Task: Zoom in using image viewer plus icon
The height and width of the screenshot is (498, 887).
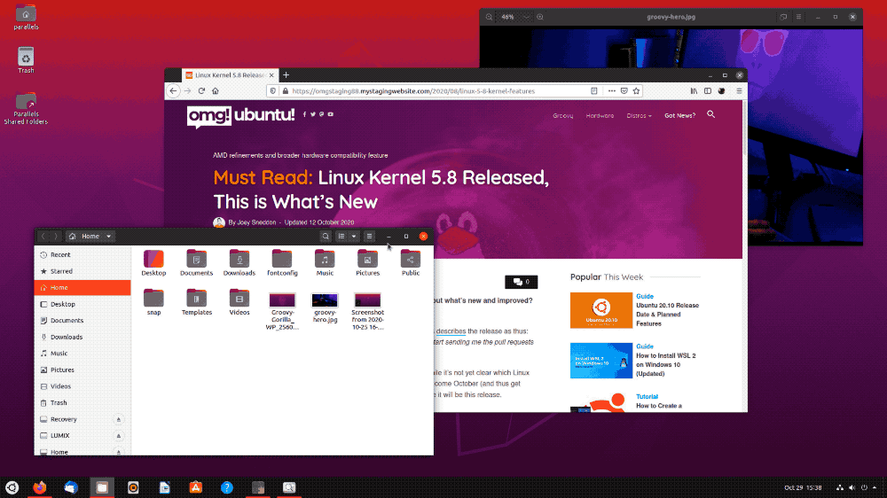Action: pos(540,17)
